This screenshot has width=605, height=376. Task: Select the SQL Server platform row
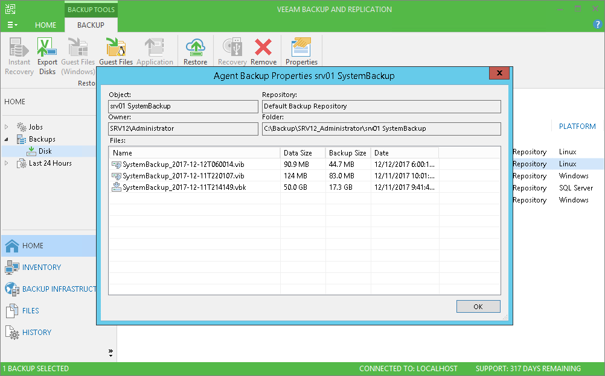pos(575,188)
